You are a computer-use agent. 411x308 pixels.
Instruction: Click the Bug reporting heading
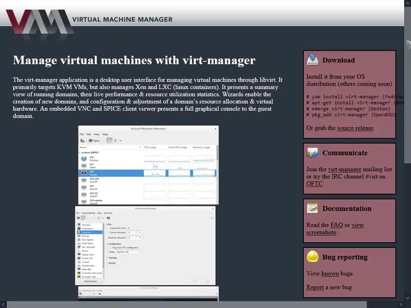tap(345, 257)
